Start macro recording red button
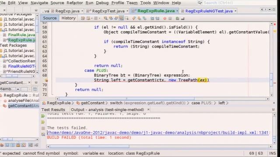The image size is (280, 157). pos(164,18)
